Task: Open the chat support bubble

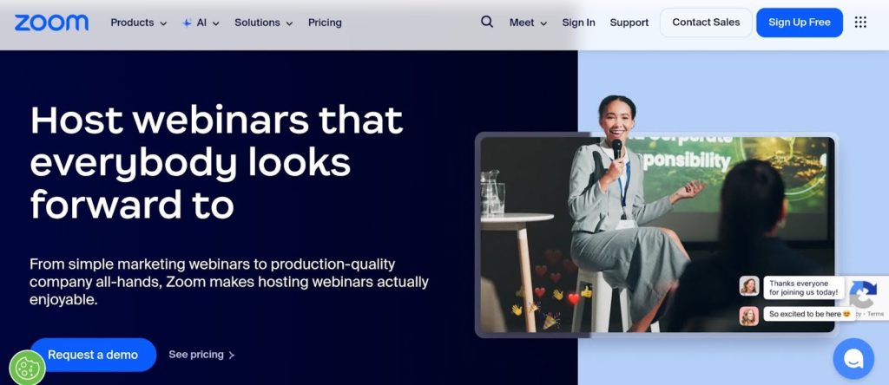Action: coord(853,358)
